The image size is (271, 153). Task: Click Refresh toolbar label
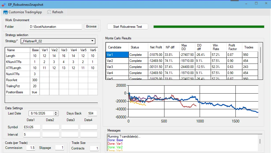(58, 12)
